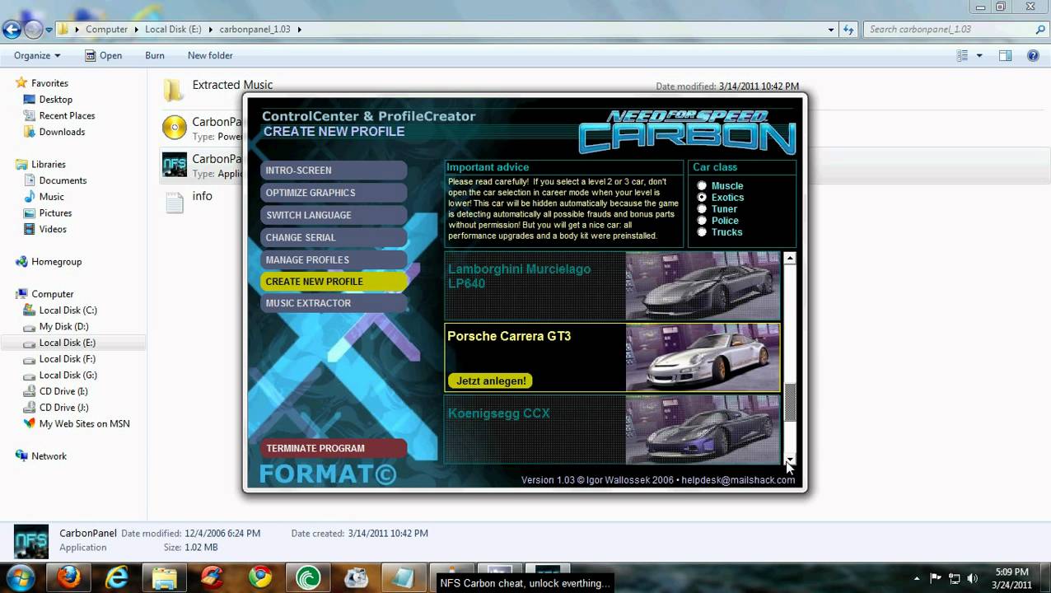Select the Lamborghini Murcielago LP640 thumbnail
This screenshot has width=1051, height=593.
click(x=702, y=286)
